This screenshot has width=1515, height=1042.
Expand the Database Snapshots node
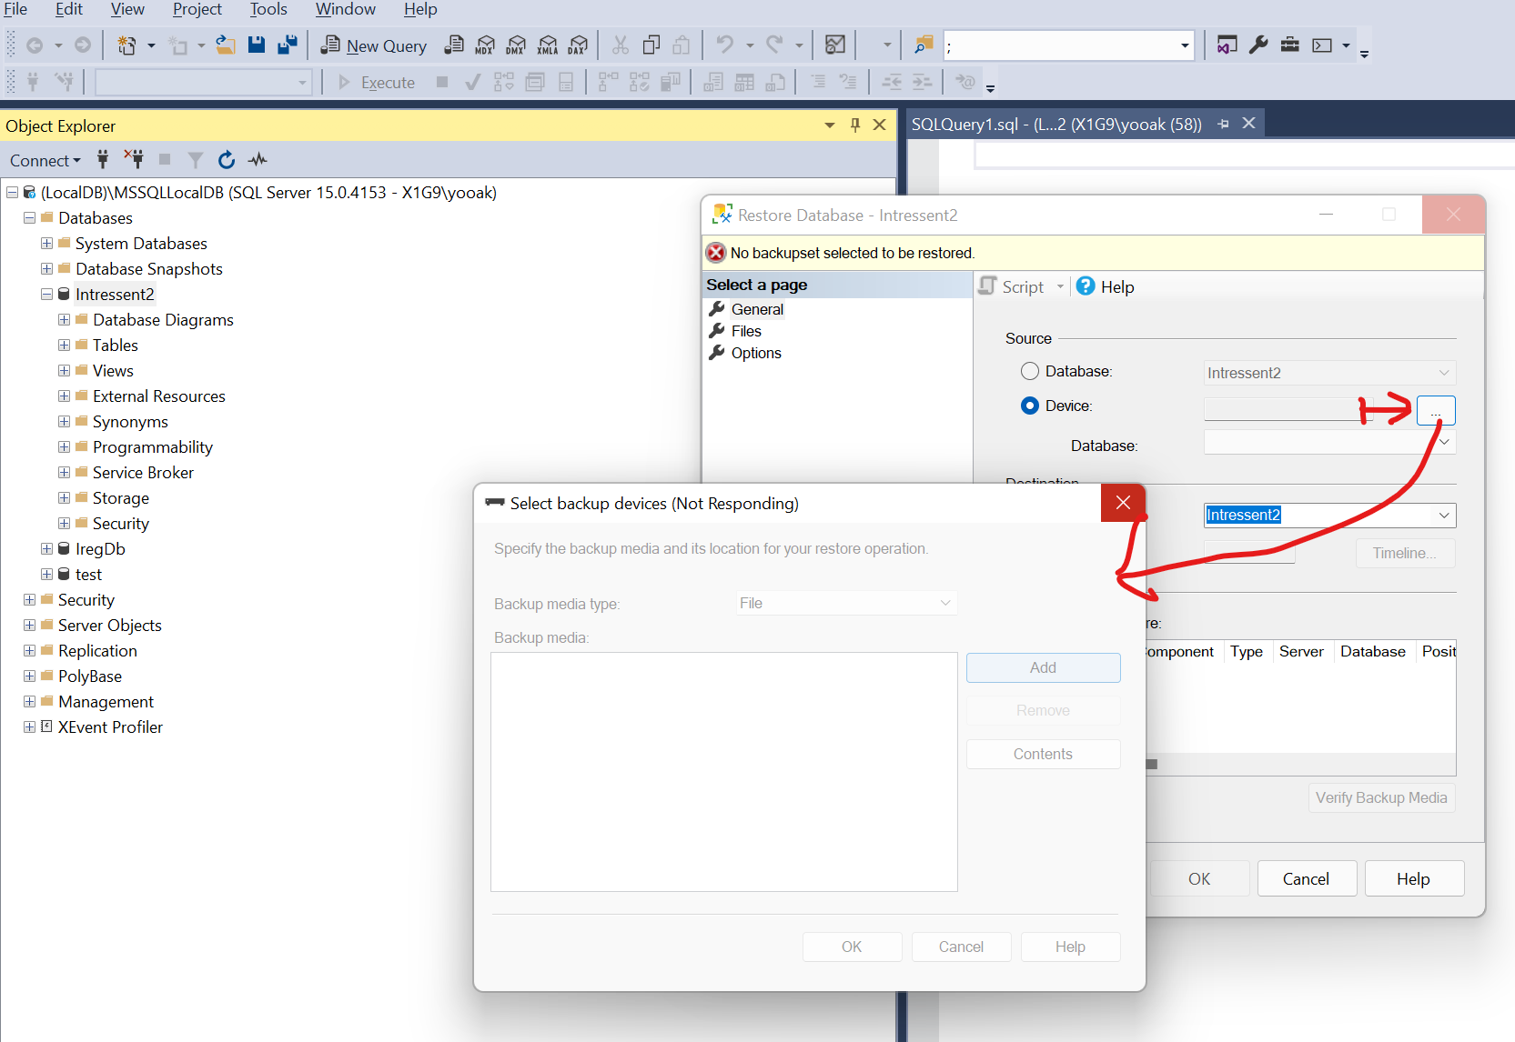click(46, 268)
